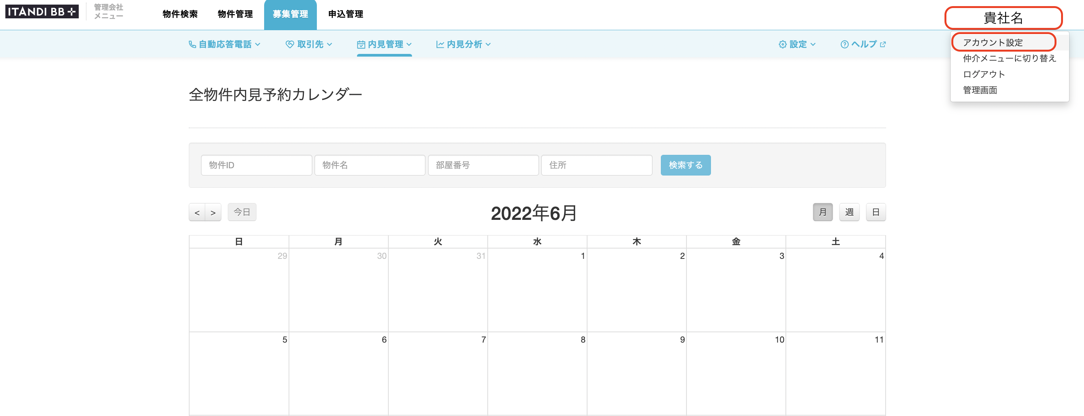The image size is (1084, 416).
Task: Open the 申込管理 tab
Action: coord(346,14)
